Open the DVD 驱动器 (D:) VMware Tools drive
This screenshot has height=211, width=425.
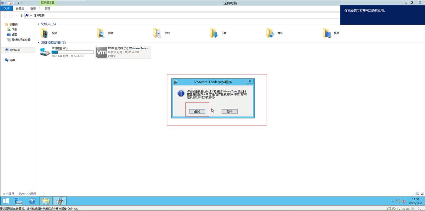pos(123,52)
